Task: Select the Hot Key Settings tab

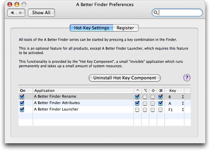Action: 91,28
